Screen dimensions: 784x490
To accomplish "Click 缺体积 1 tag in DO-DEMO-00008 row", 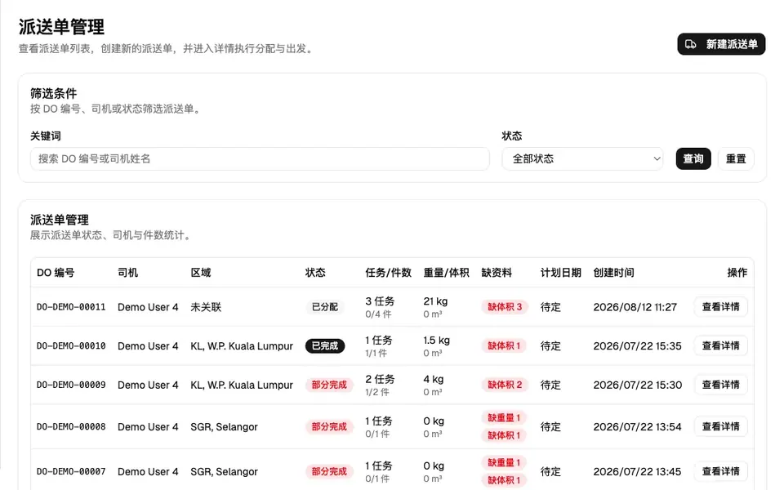I will tap(504, 435).
